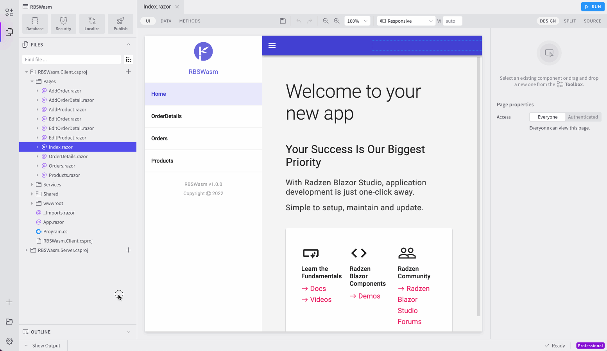Click Home in preview navigation
Screen dimensions: 607x351
click(203, 94)
